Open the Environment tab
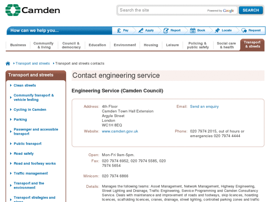270x202 pixels. click(x=125, y=45)
